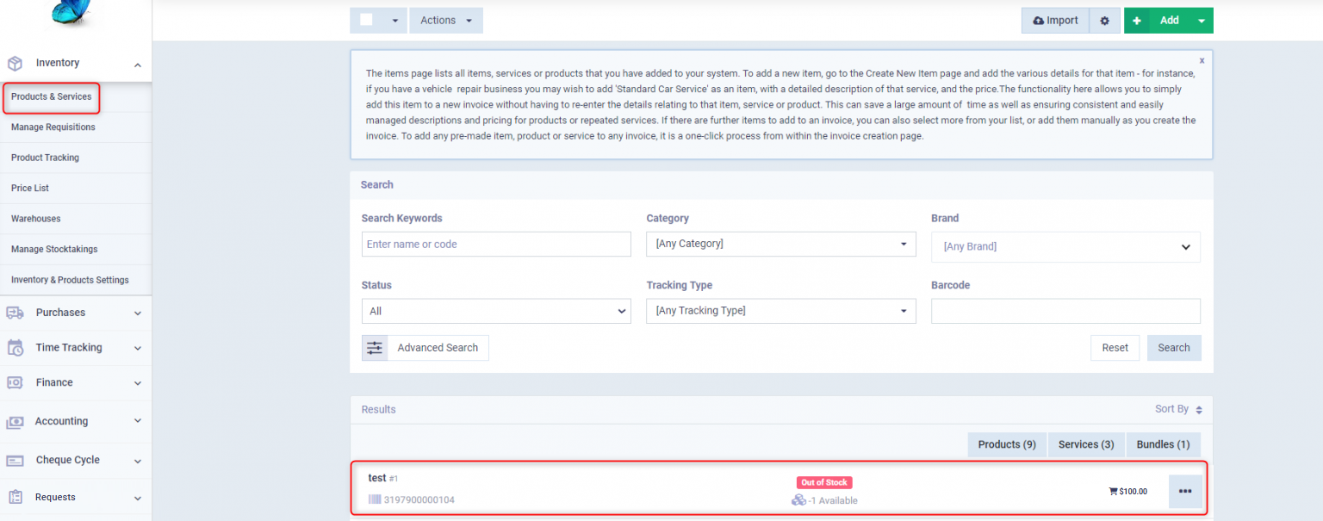This screenshot has height=521, width=1323.
Task: Open the Brand dropdown
Action: [x=1065, y=246]
